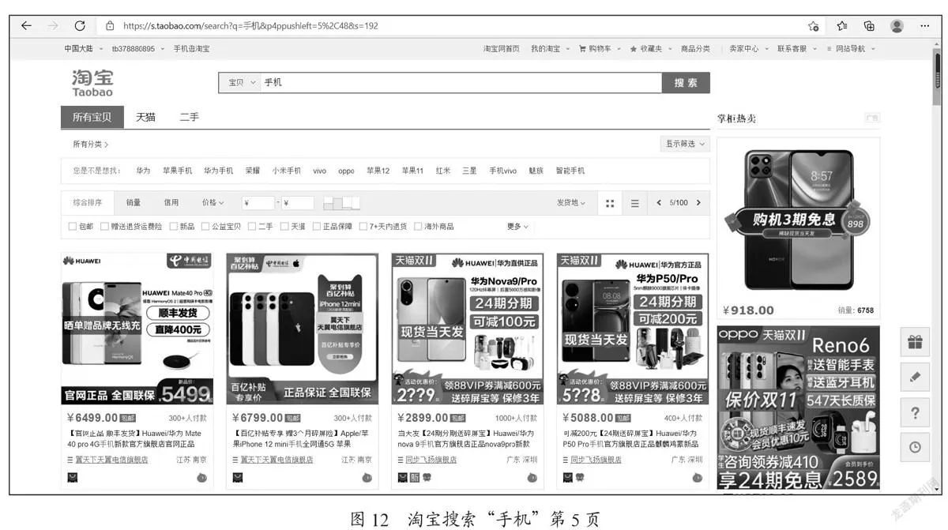Click the minimum price input field

click(x=258, y=203)
